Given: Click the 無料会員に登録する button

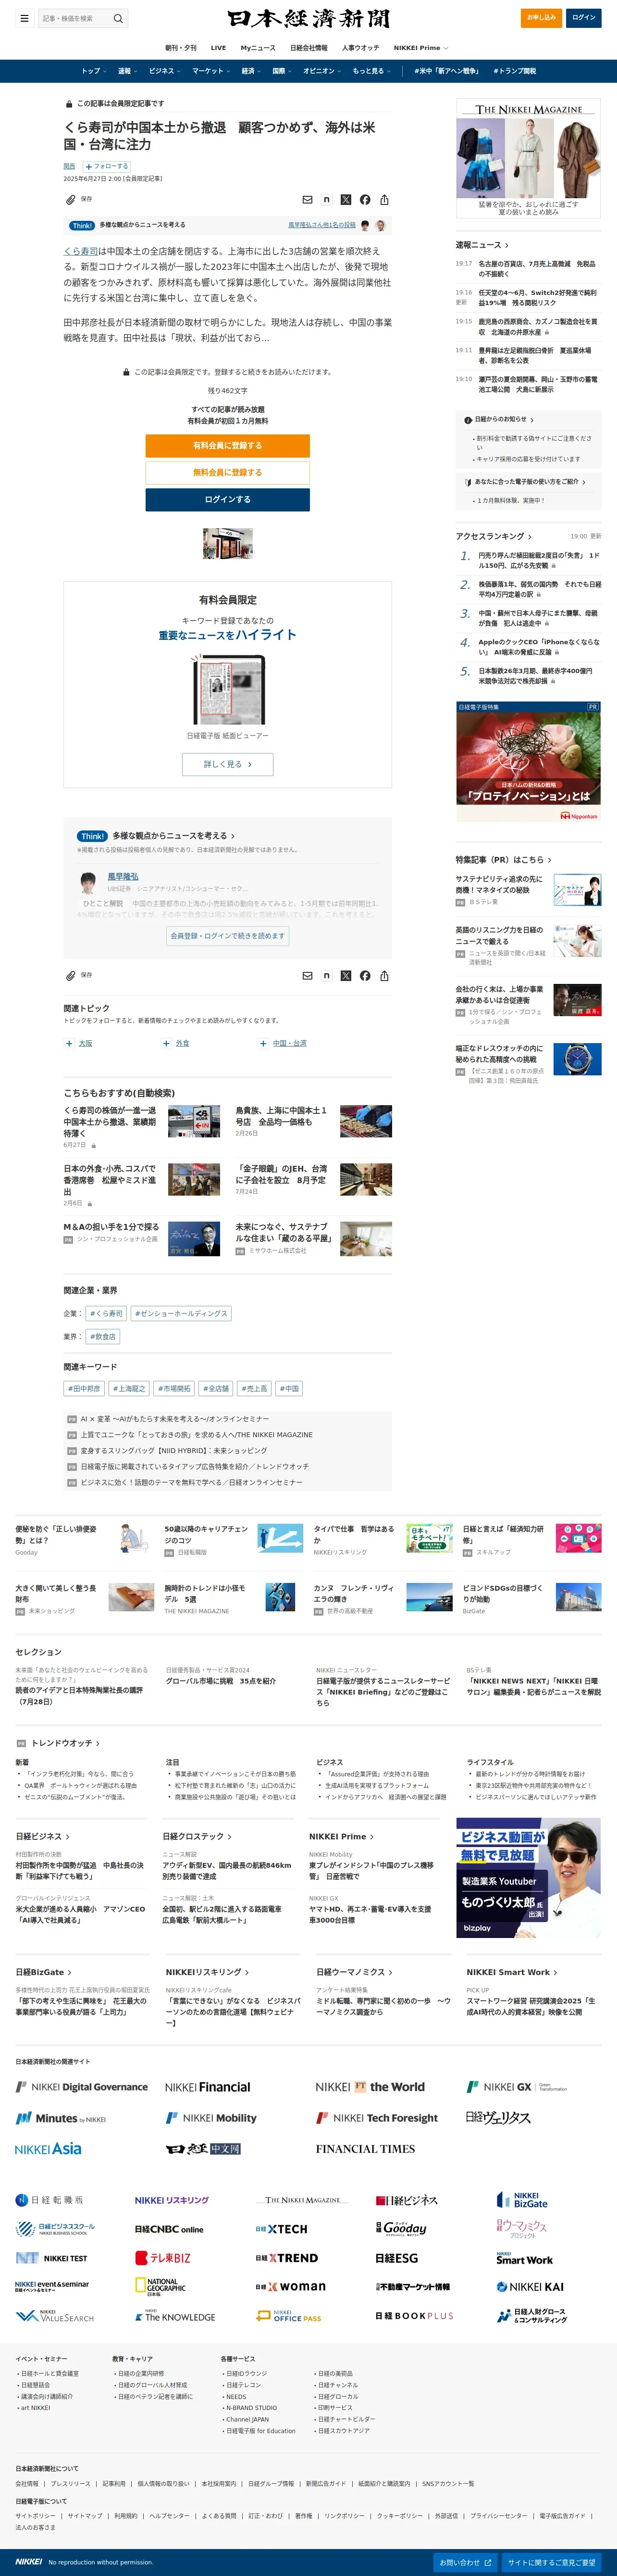Looking at the screenshot, I should 228,472.
